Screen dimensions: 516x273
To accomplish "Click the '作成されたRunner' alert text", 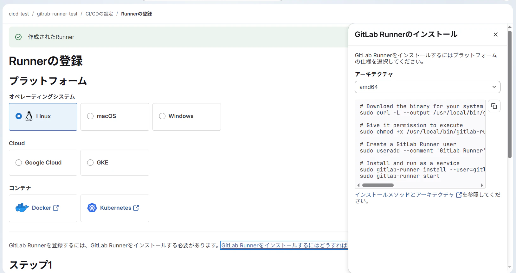I will click(51, 37).
